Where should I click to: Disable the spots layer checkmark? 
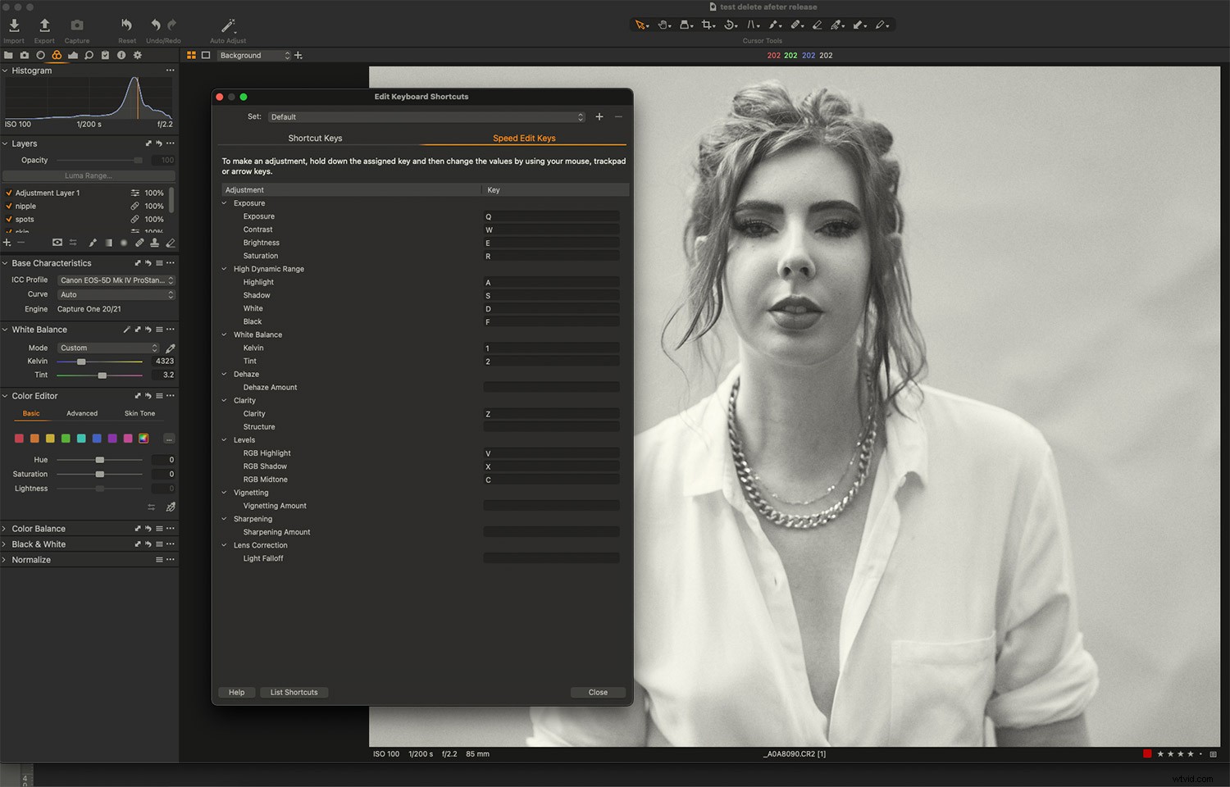(x=8, y=219)
